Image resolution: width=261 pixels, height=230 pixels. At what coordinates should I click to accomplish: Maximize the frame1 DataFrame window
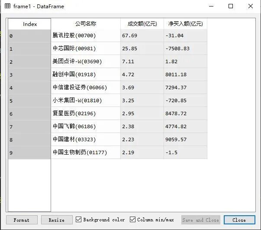[231, 6]
